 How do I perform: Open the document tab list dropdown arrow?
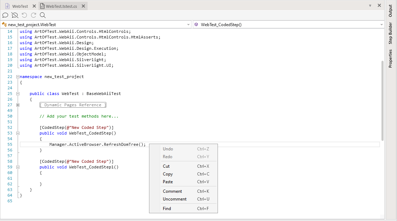[x=370, y=5]
